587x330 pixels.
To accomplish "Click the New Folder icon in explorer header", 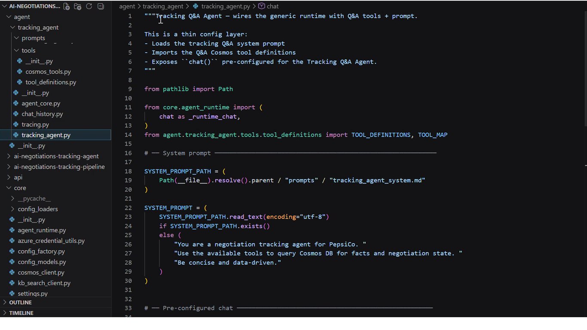I will click(x=77, y=6).
